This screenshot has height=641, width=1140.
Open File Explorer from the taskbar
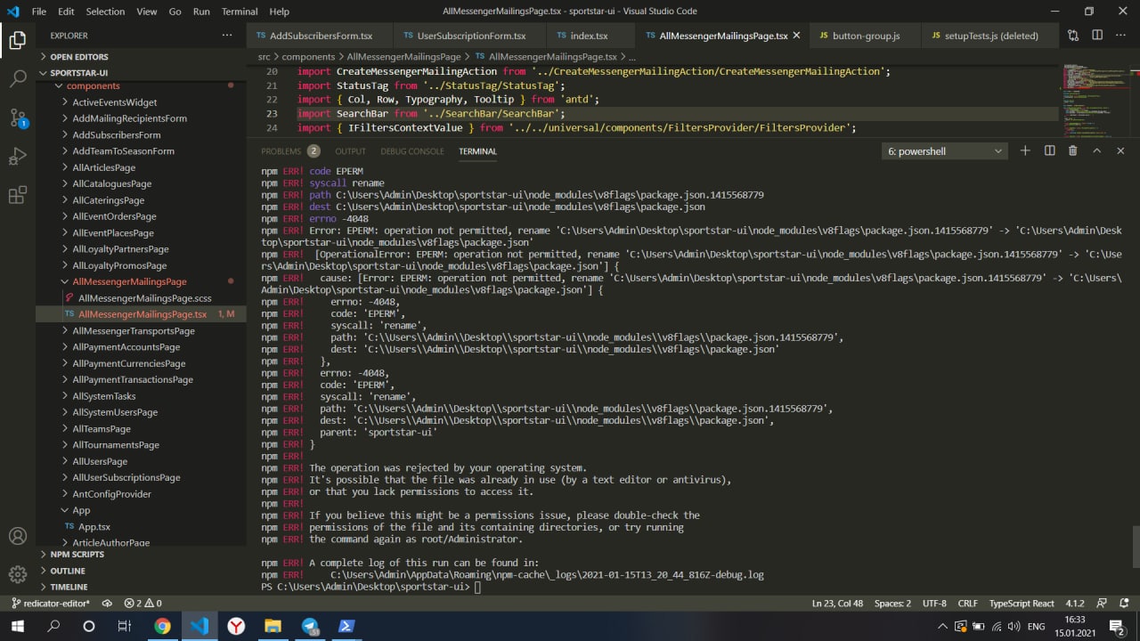273,626
